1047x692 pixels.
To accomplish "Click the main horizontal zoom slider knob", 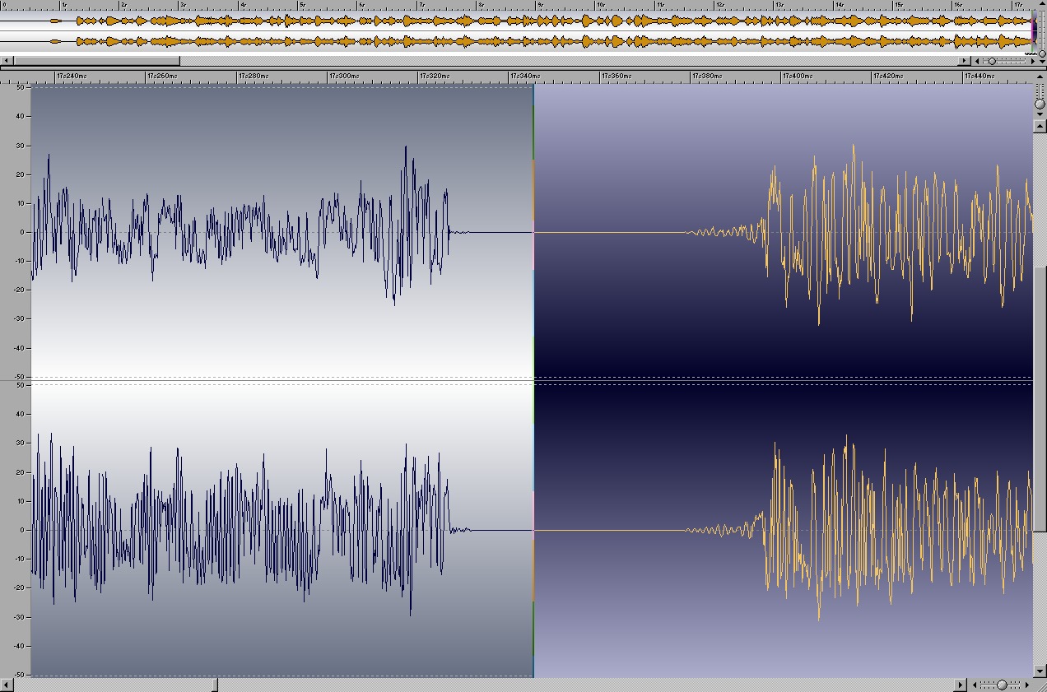I will point(1002,685).
